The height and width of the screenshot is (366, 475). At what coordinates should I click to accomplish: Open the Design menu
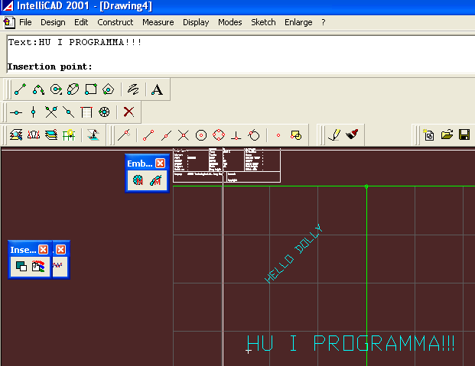click(53, 22)
